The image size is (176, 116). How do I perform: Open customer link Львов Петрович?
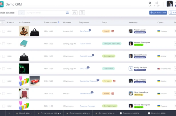(x=86, y=56)
